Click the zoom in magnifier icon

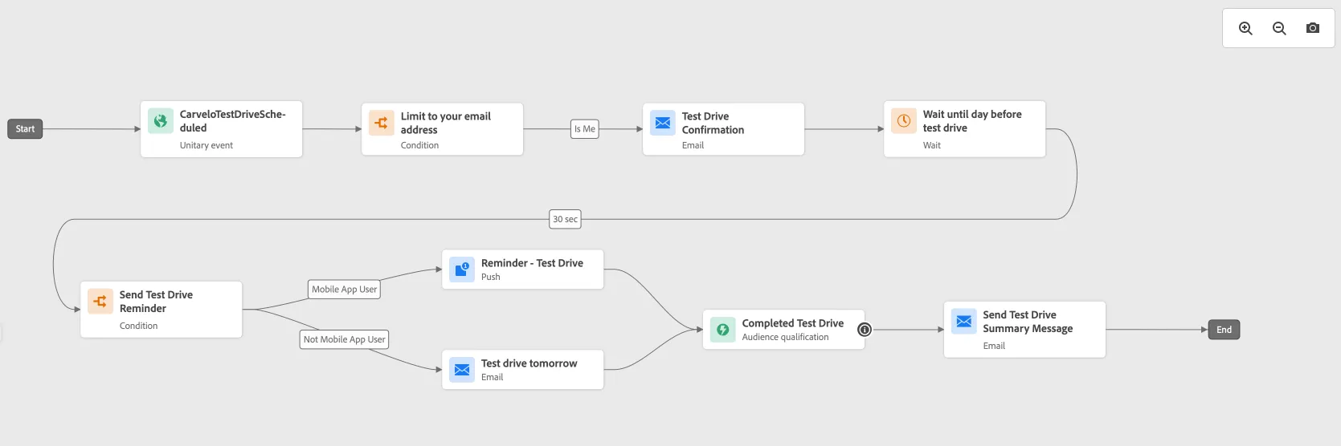click(1245, 28)
